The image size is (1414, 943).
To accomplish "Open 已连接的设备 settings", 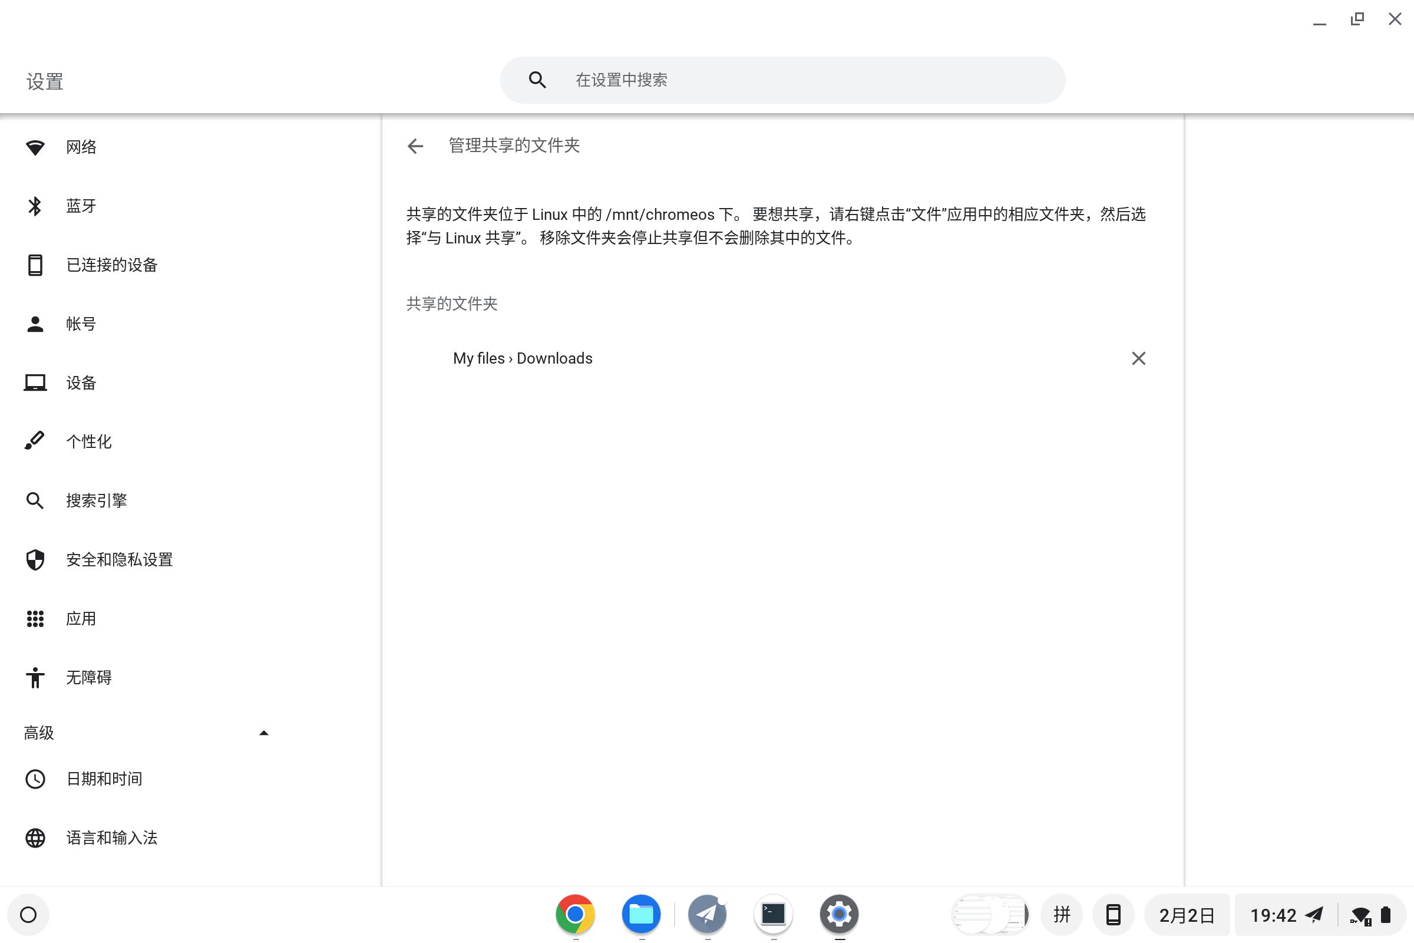I will point(111,265).
